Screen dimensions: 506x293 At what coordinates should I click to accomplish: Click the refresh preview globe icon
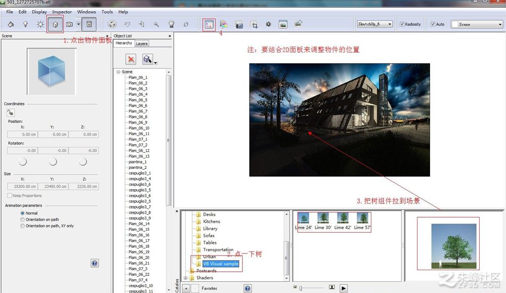[x=112, y=24]
